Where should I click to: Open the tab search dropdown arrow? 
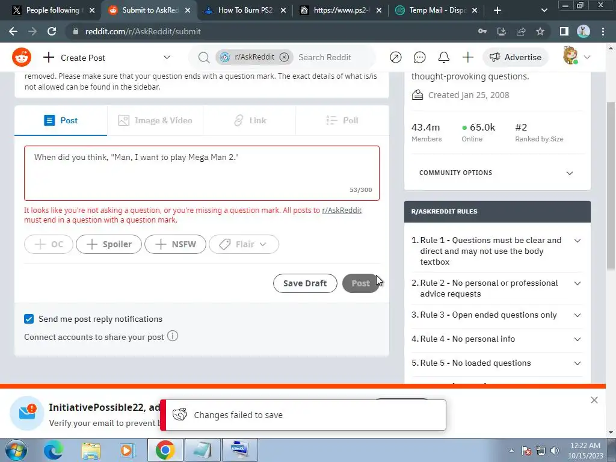coord(544,10)
